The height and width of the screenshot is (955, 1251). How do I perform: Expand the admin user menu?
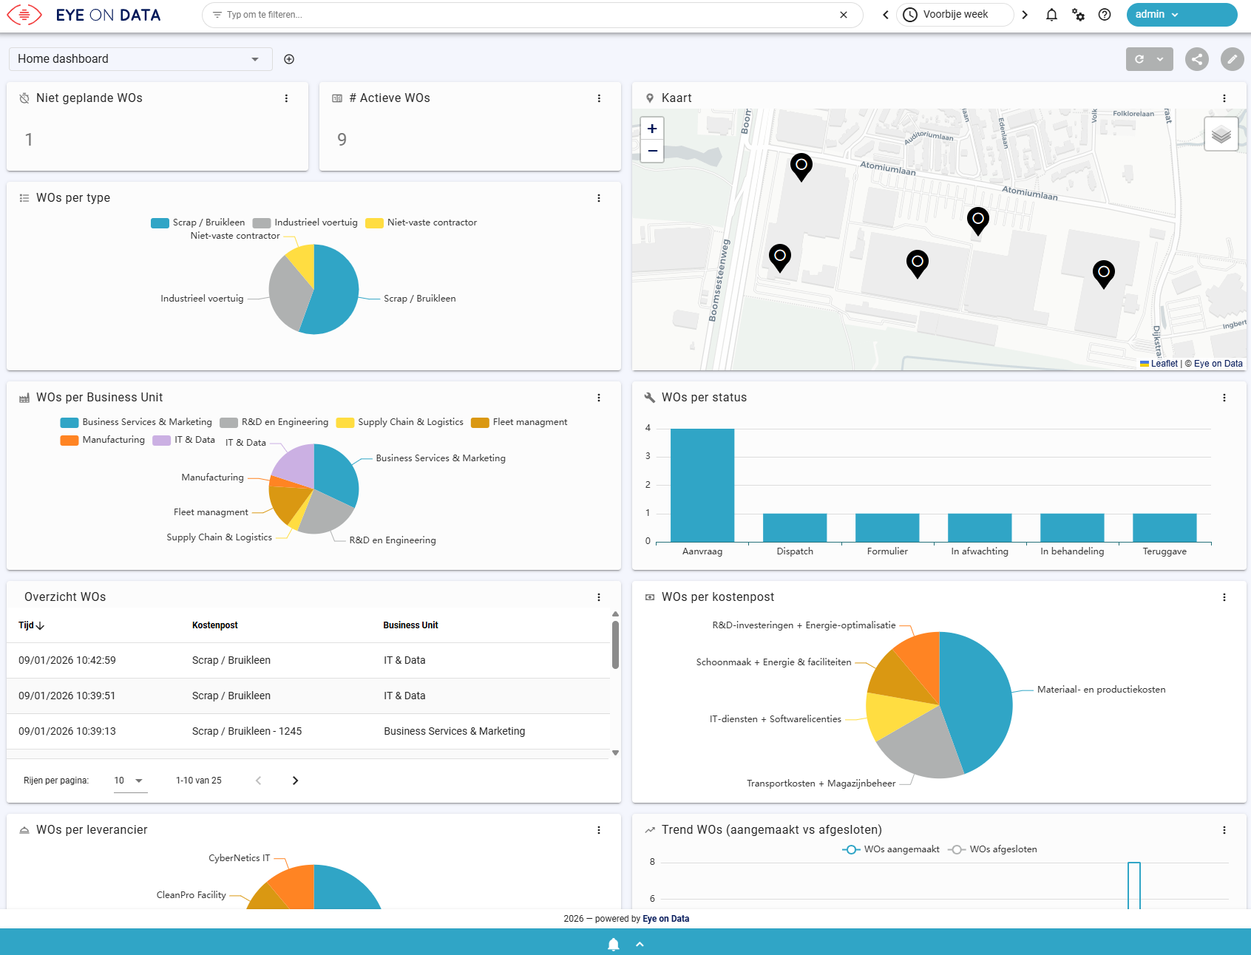point(1181,15)
